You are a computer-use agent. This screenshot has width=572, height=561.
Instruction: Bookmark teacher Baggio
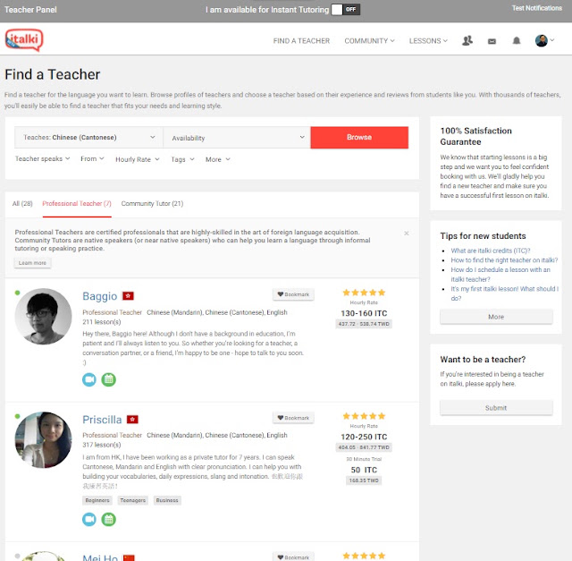293,294
